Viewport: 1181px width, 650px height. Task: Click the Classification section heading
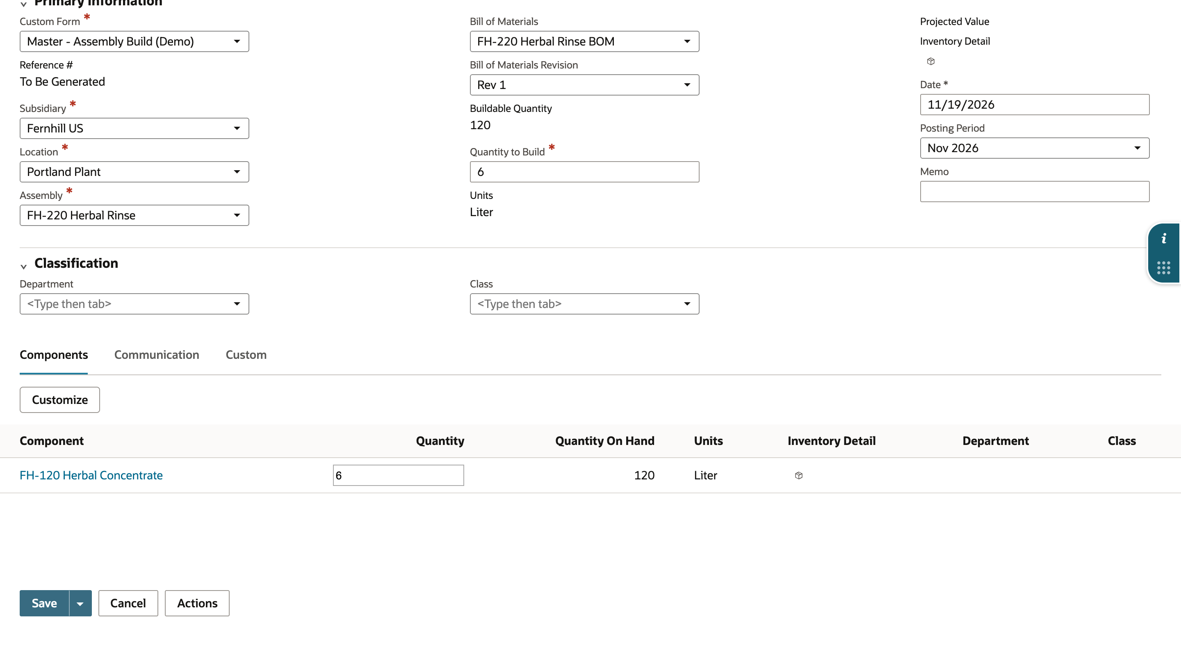76,263
